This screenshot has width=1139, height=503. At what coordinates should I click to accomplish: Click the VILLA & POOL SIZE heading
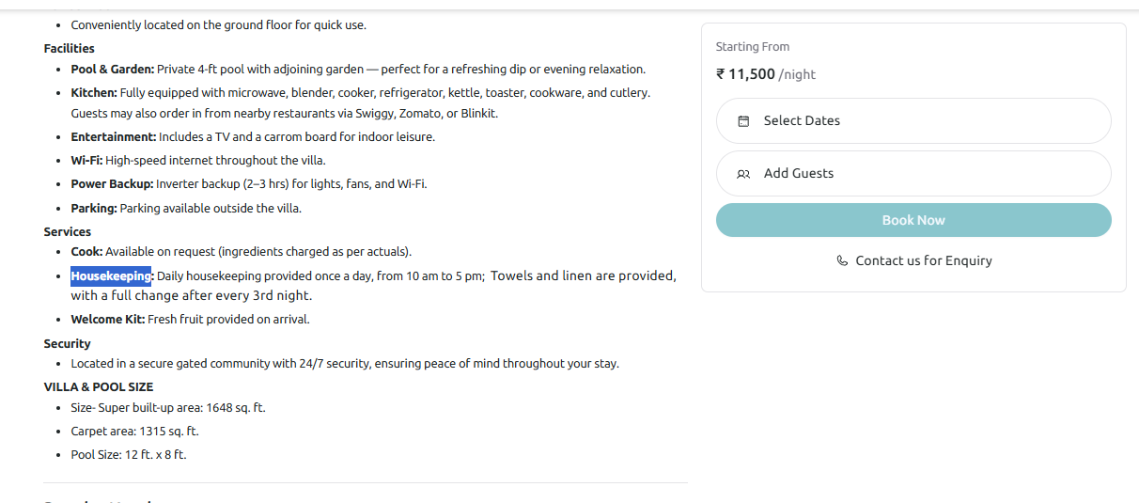coord(98,386)
